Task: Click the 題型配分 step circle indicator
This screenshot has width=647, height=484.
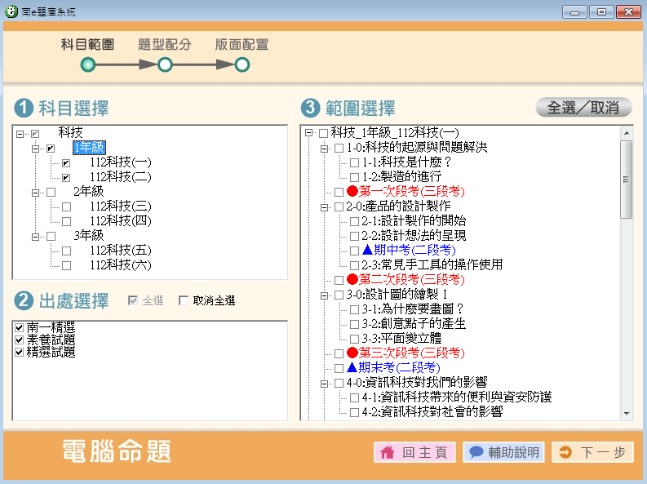Action: point(165,64)
